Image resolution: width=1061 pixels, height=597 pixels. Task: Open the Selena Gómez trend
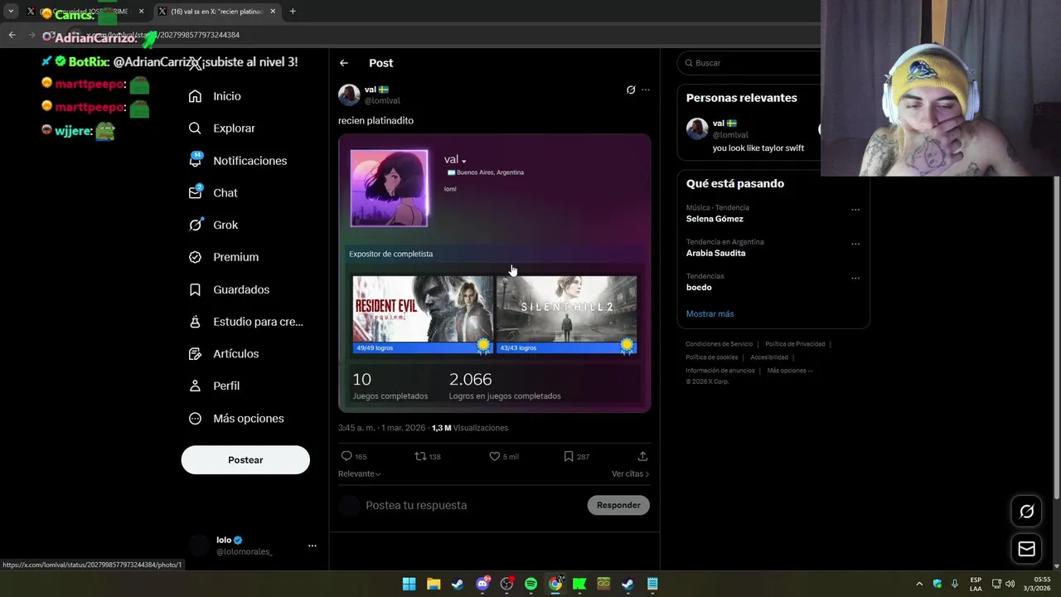715,219
